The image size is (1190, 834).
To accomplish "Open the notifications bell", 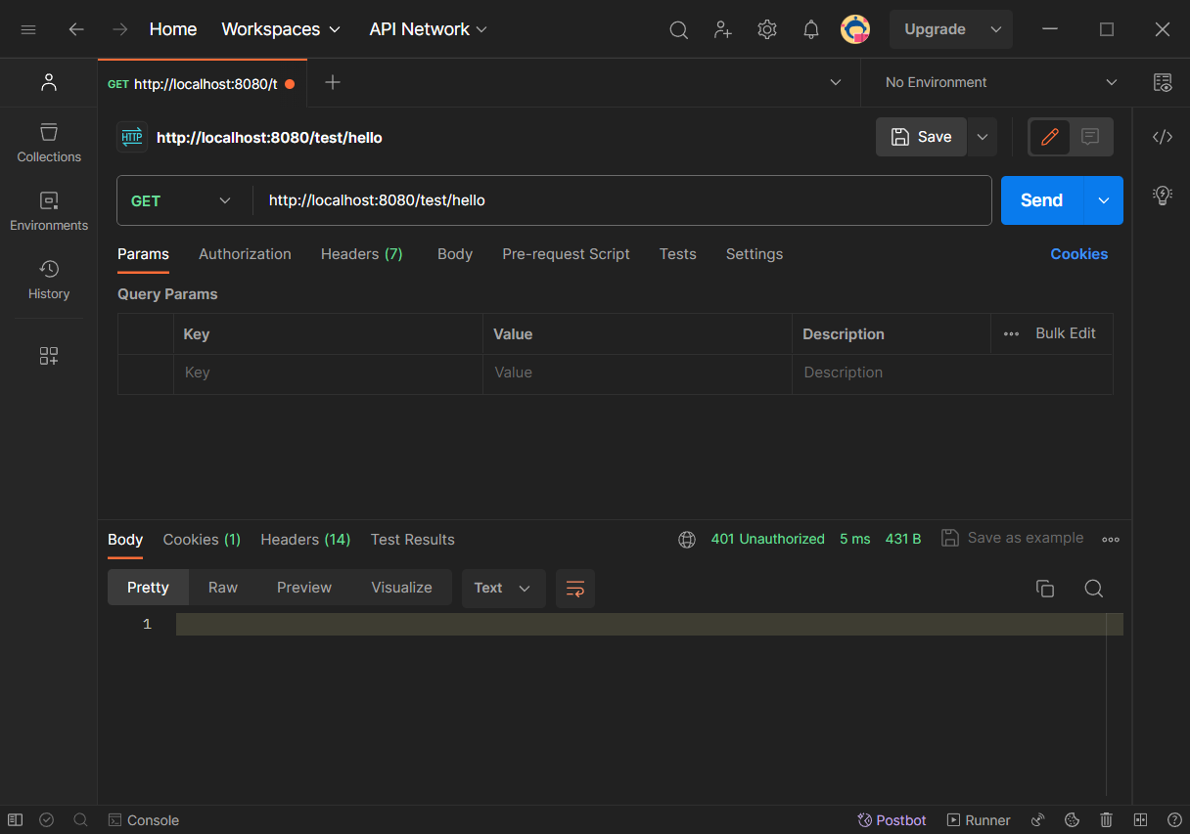I will point(811,29).
